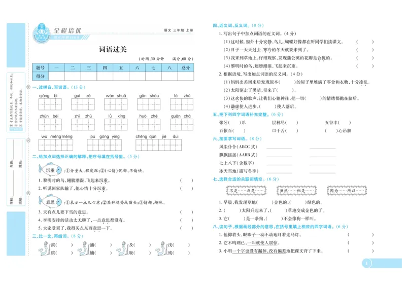This screenshot has width=406, height=287.
Task: Click the writing grid under qiáng bì
Action: click(50, 104)
